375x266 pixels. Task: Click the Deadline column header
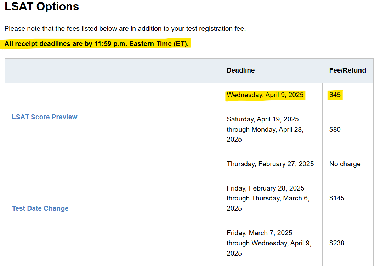click(240, 70)
